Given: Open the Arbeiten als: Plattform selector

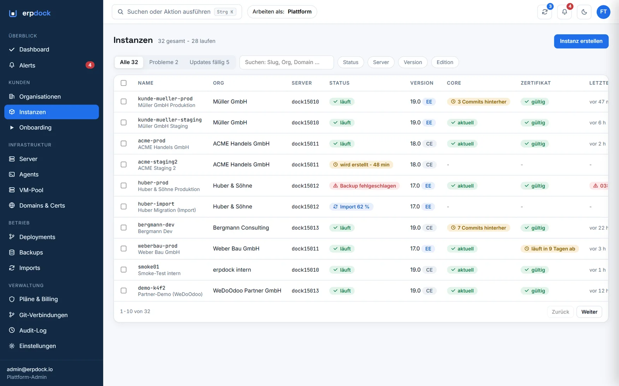Looking at the screenshot, I should pos(282,12).
